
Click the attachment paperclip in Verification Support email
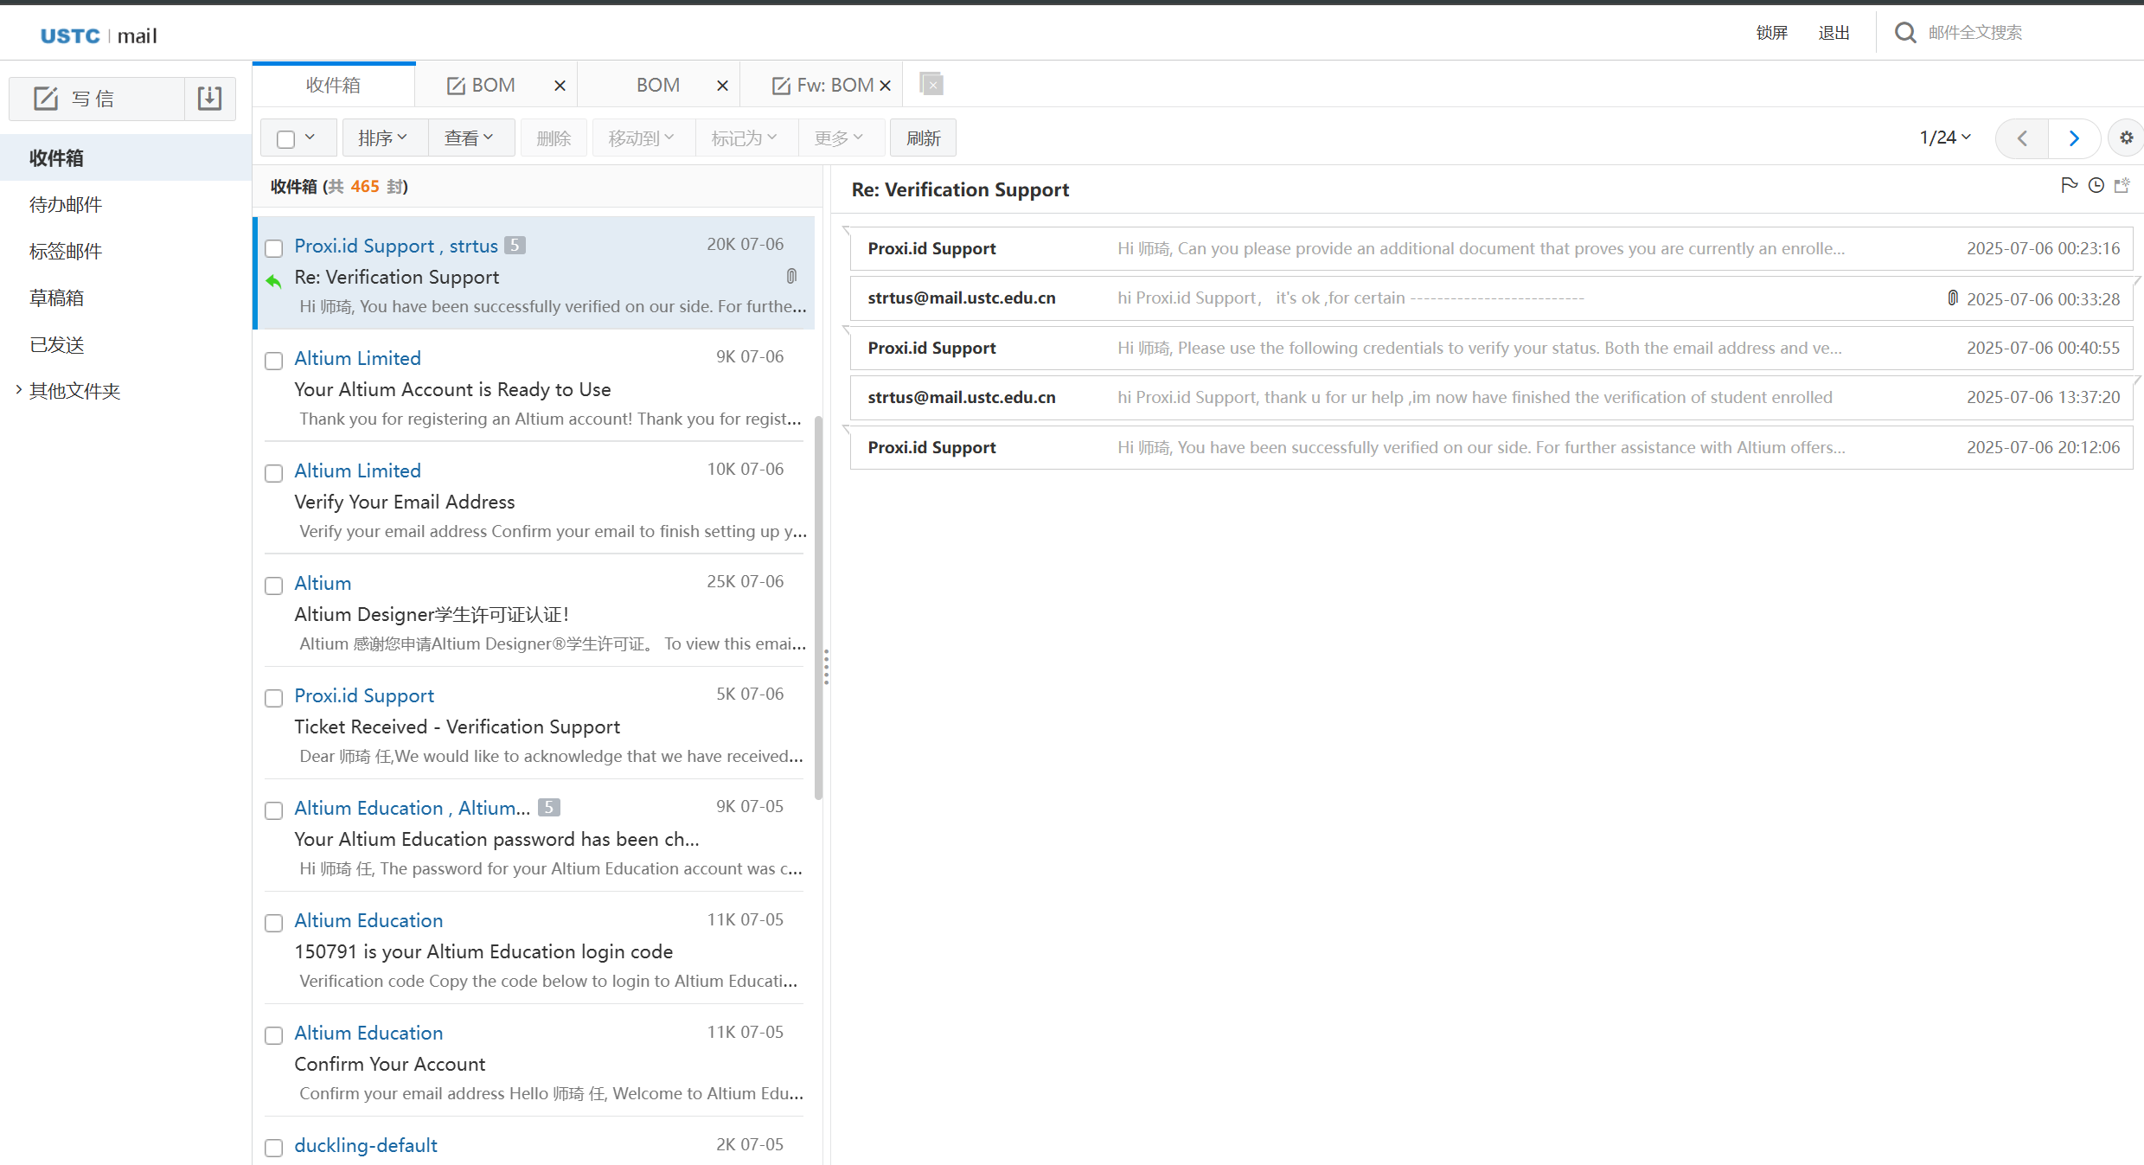[x=791, y=276]
